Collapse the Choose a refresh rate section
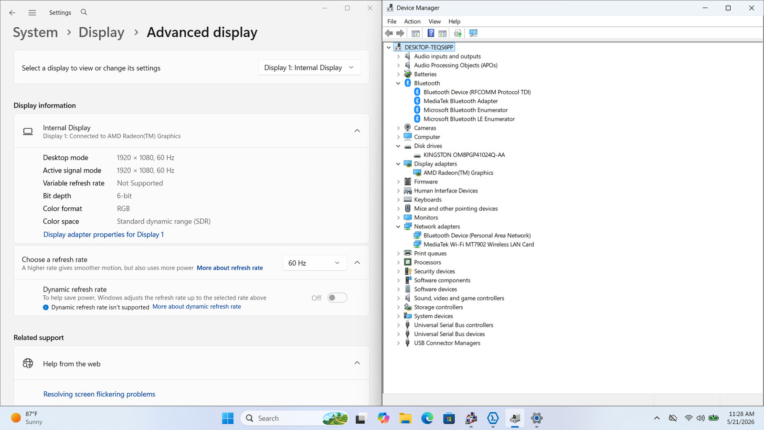The height and width of the screenshot is (430, 764). click(357, 263)
